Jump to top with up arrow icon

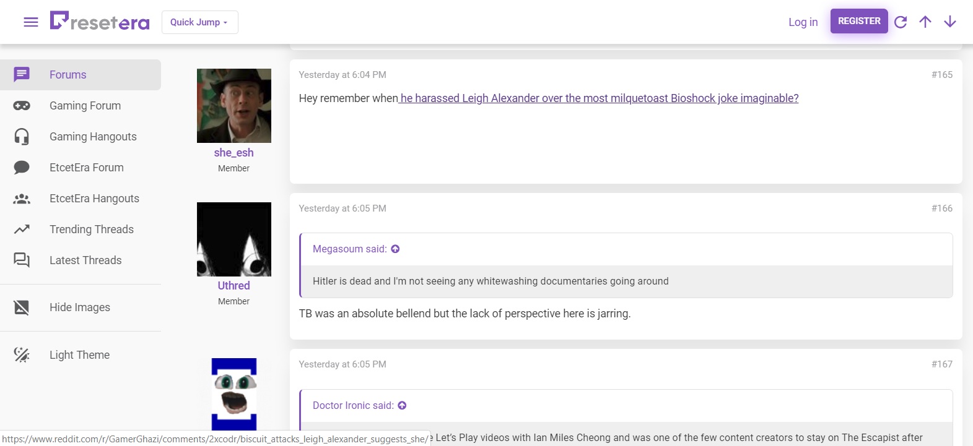pos(925,22)
